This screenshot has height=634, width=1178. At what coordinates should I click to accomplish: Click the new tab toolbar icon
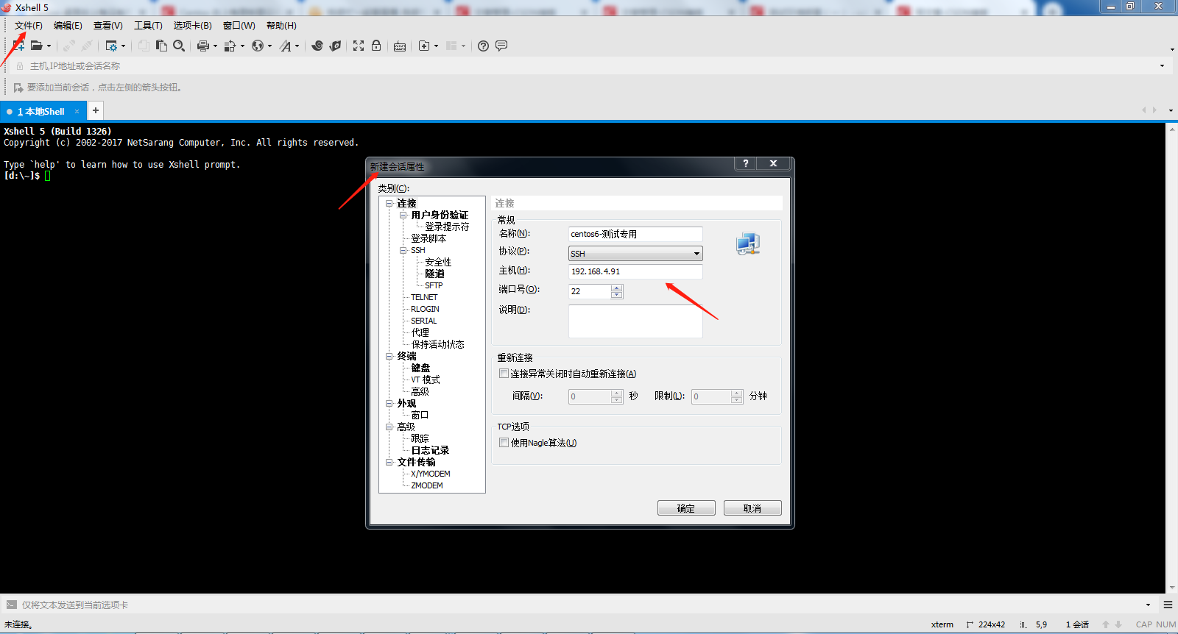click(x=424, y=46)
